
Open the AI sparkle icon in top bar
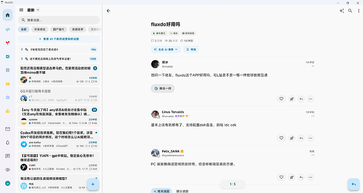341,10
